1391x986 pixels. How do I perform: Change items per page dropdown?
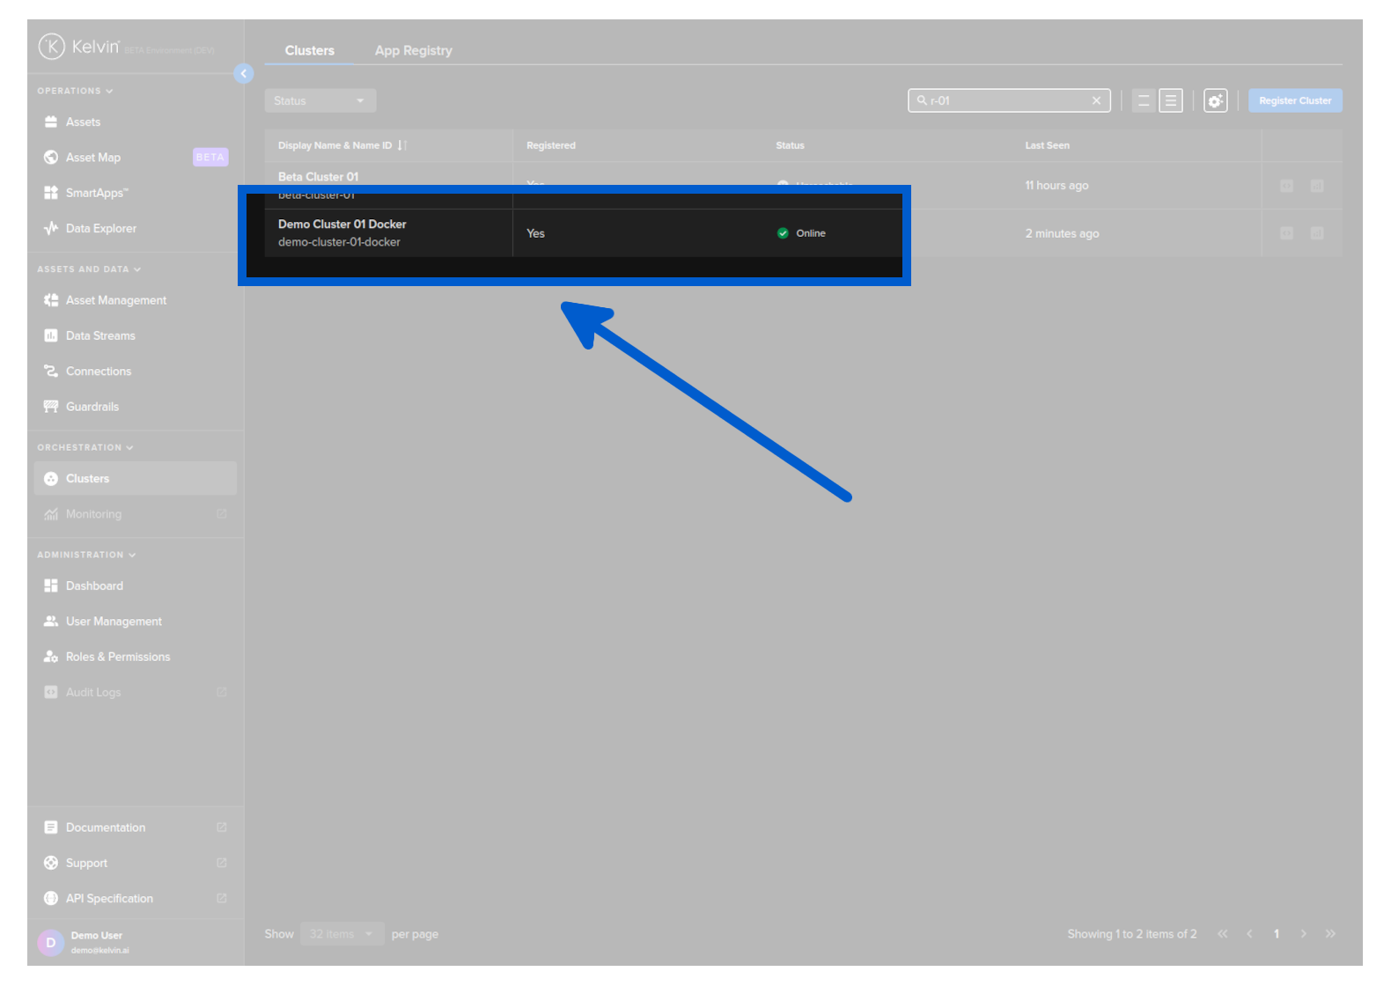pyautogui.click(x=342, y=934)
